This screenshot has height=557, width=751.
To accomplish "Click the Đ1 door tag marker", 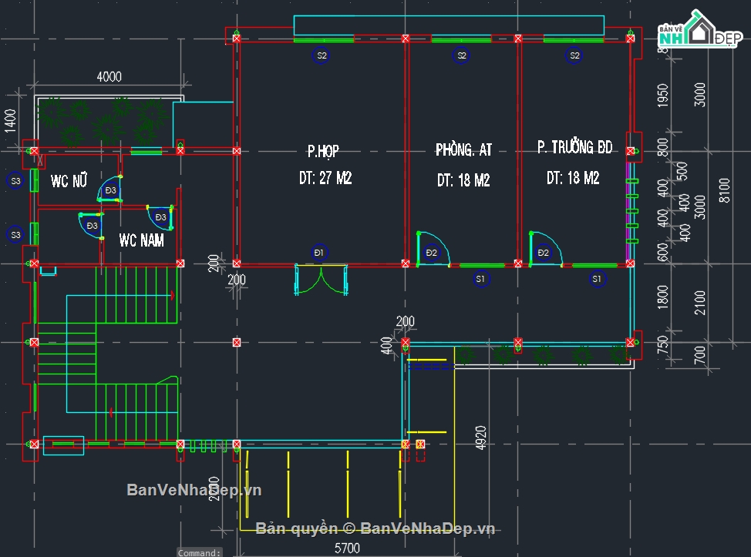I will [318, 252].
